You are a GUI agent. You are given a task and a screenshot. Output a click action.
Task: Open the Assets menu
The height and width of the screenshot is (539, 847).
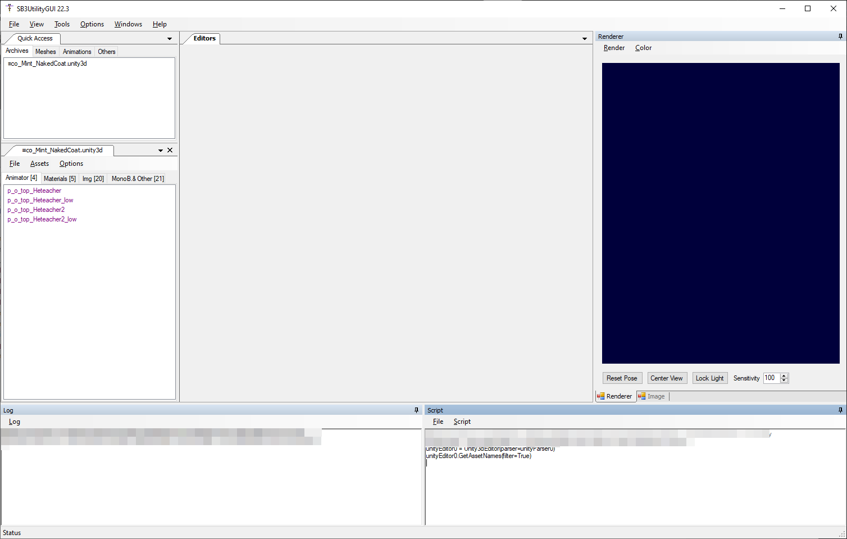tap(39, 163)
